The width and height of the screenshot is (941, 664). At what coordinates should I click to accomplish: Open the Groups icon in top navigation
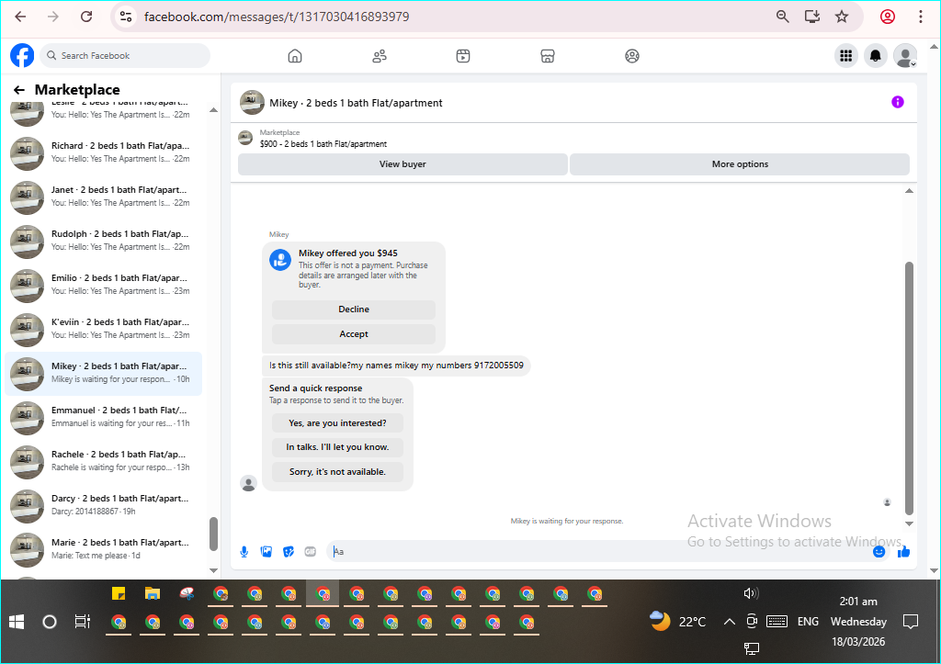point(632,56)
